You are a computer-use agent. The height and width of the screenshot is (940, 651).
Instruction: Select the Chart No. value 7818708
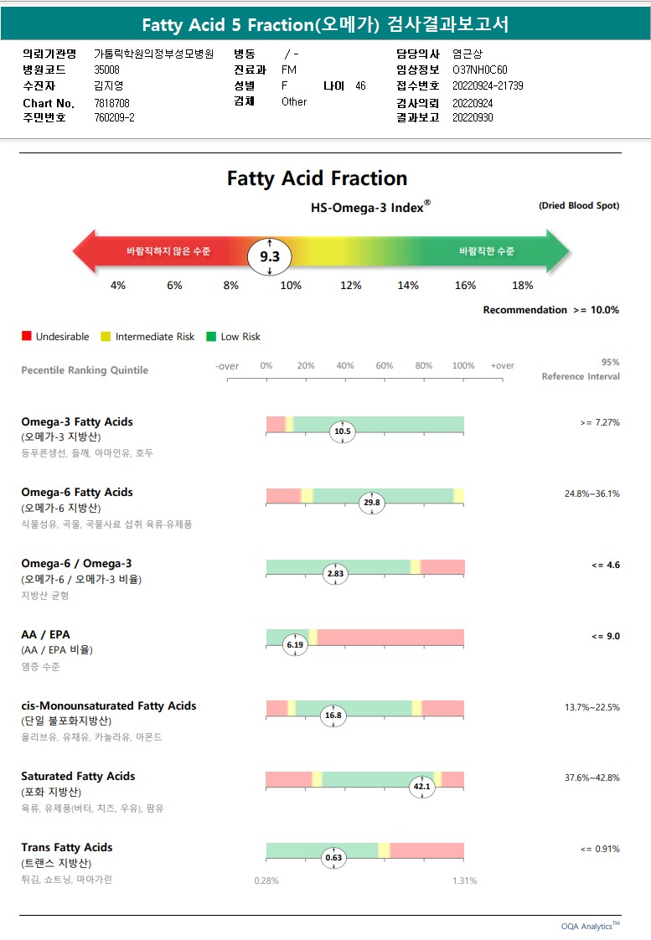(112, 103)
